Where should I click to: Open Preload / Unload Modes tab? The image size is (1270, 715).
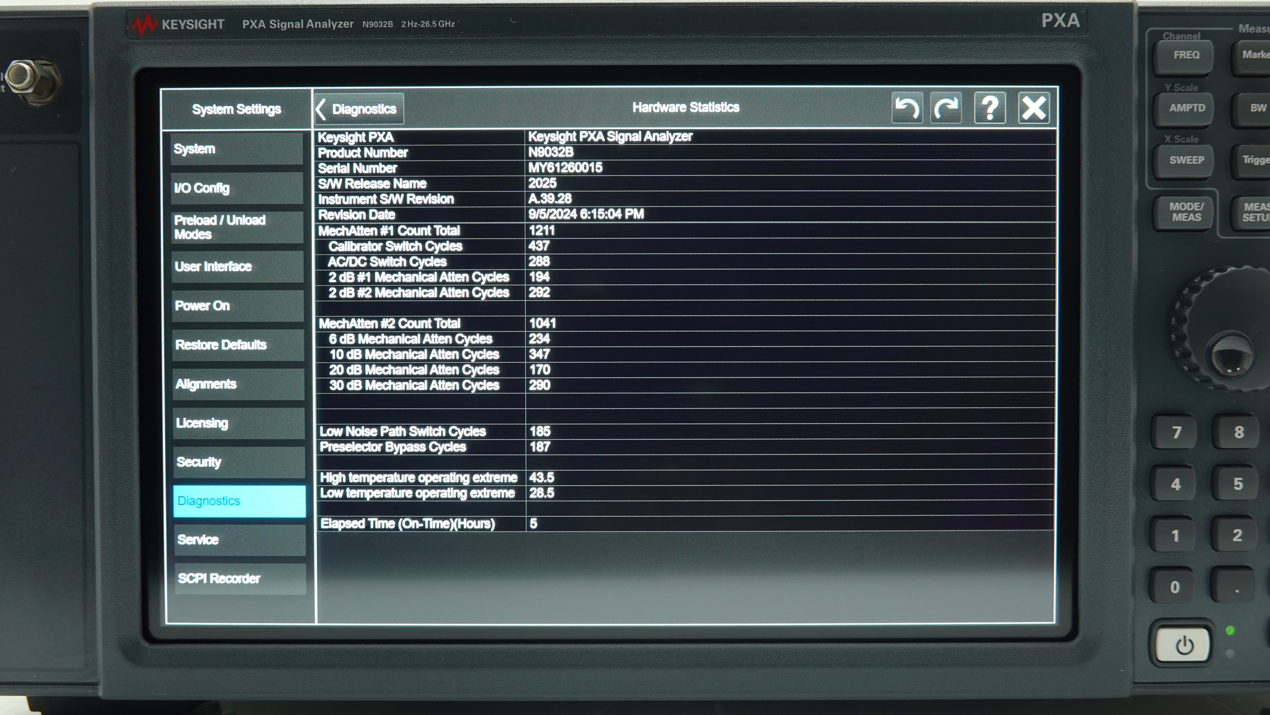point(238,227)
